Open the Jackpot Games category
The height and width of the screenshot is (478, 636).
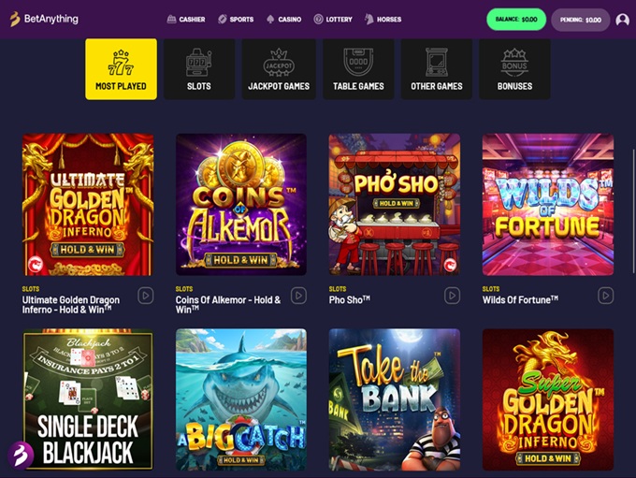pos(279,69)
